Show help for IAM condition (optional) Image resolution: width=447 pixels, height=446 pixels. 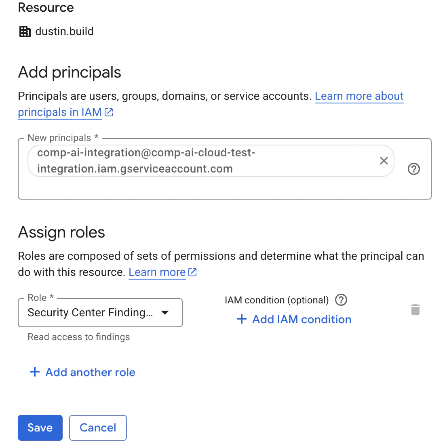(x=341, y=300)
